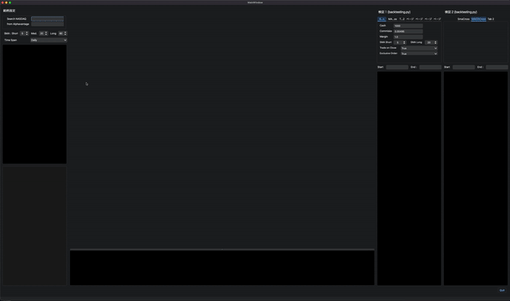Switch to the Tab 2 tab
Screen dimensions: 510x301
(491, 19)
